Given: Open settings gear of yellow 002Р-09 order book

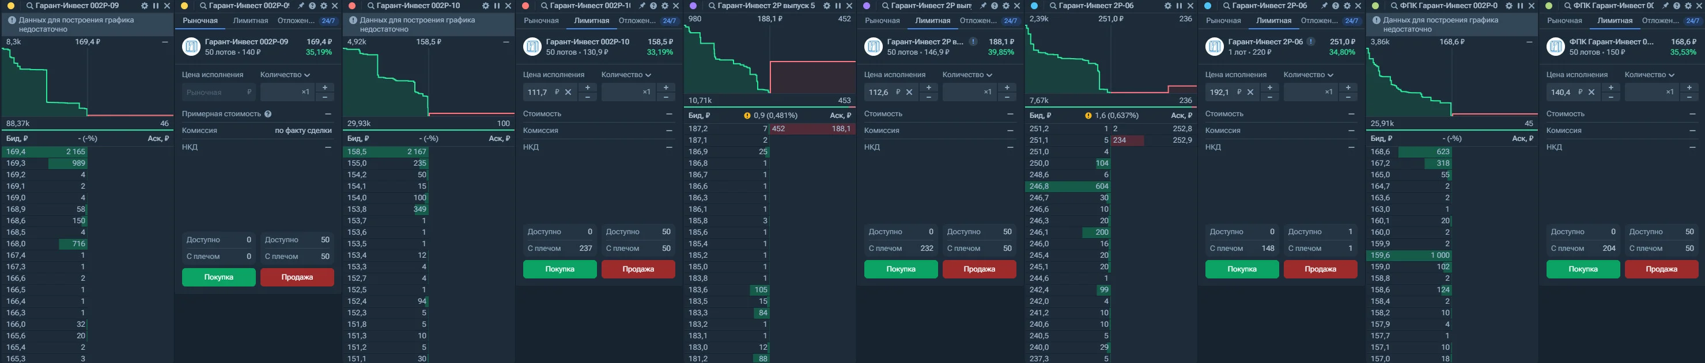Looking at the screenshot, I should pos(145,5).
